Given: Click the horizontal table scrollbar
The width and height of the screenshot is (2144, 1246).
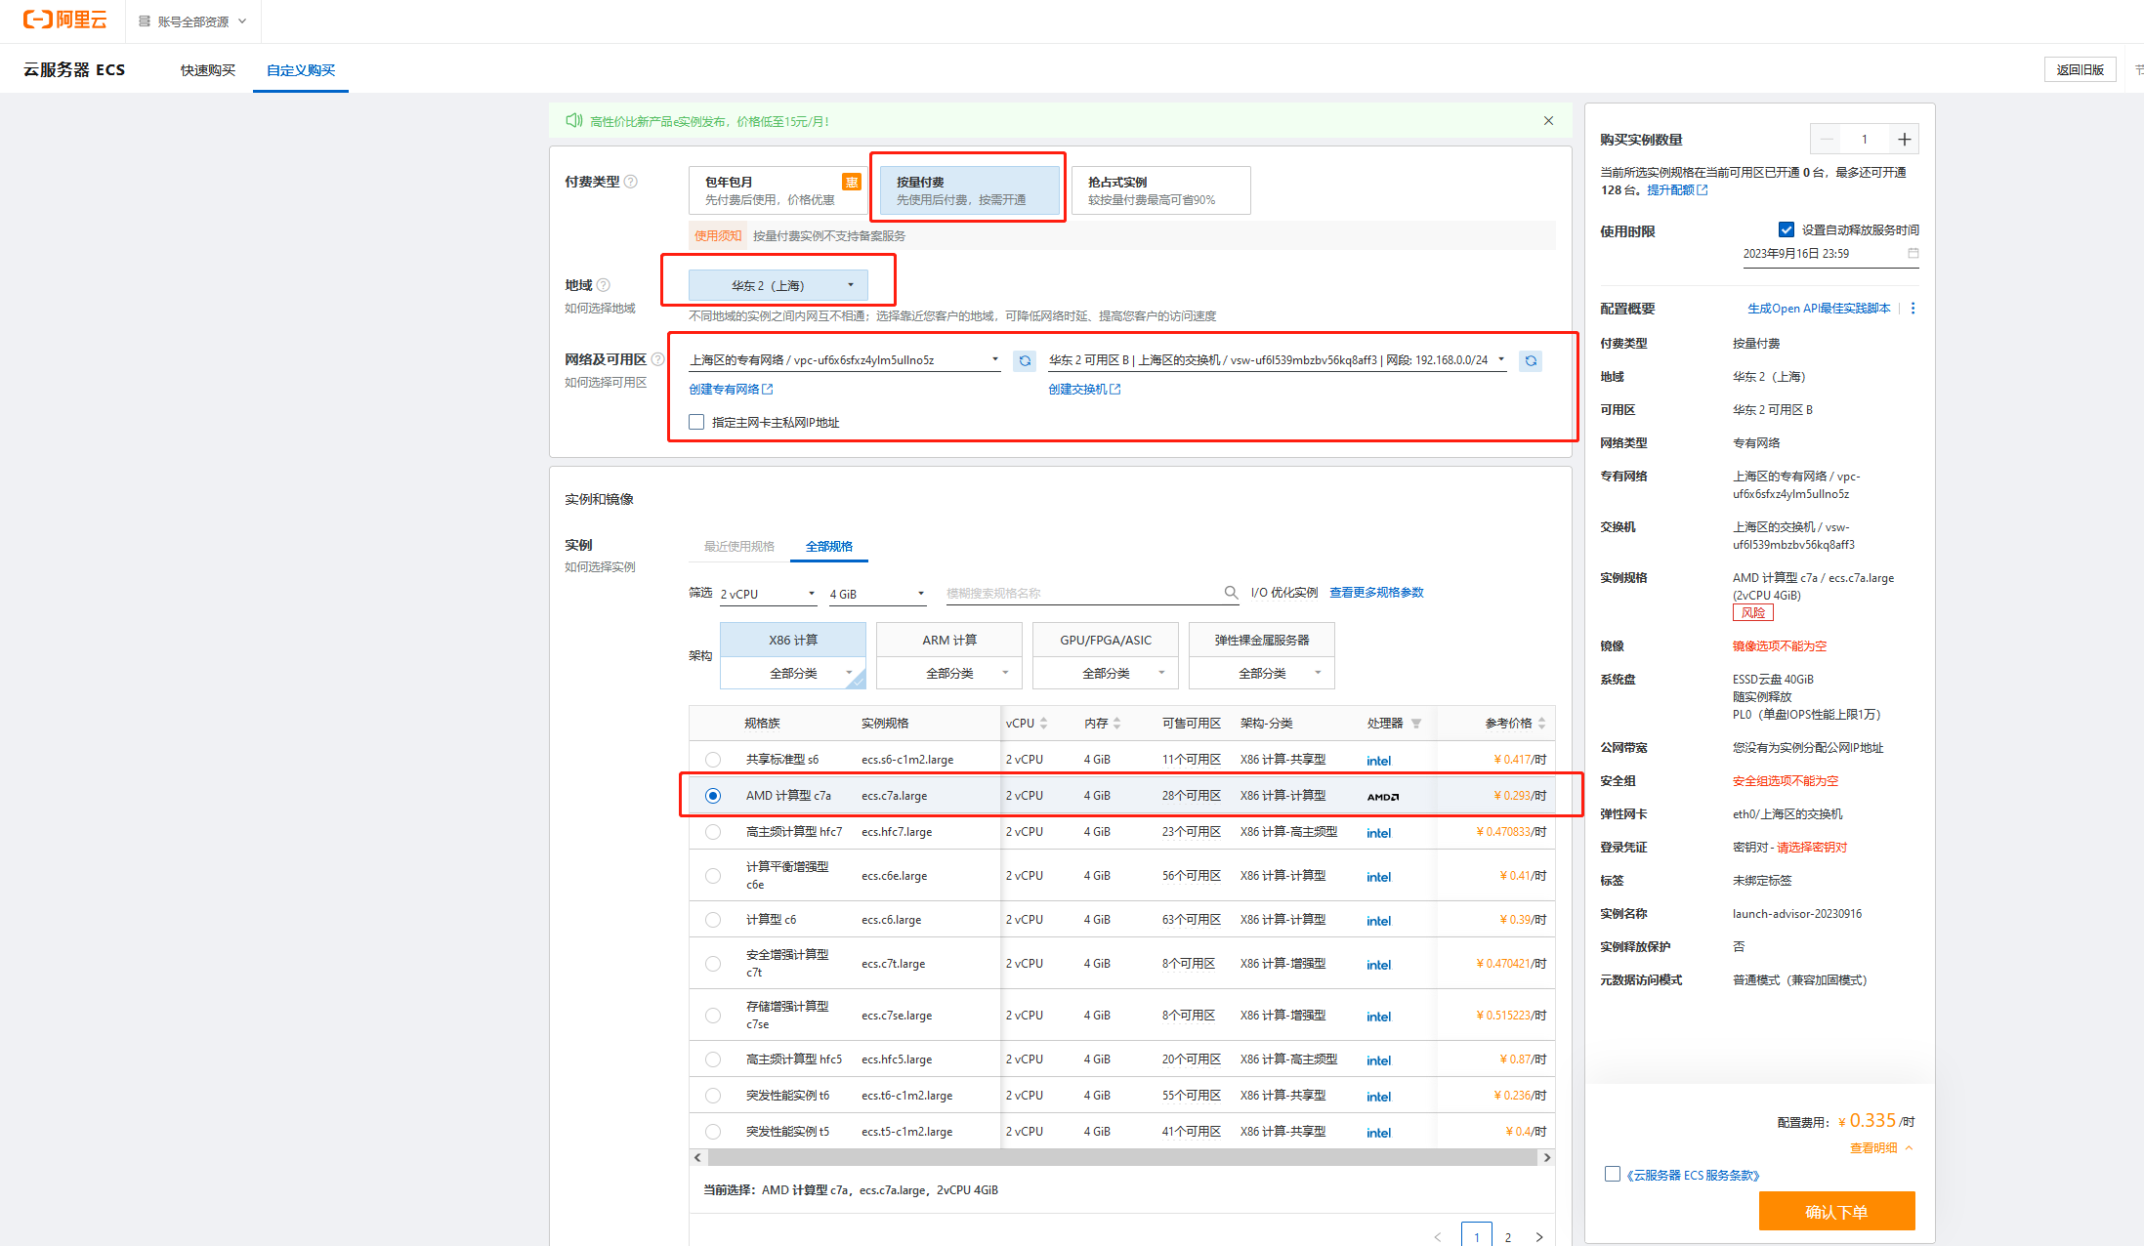Looking at the screenshot, I should point(1121,1157).
